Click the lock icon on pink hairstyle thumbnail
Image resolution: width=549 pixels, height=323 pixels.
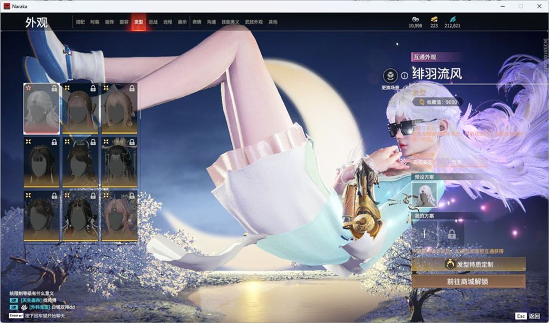coord(132,196)
